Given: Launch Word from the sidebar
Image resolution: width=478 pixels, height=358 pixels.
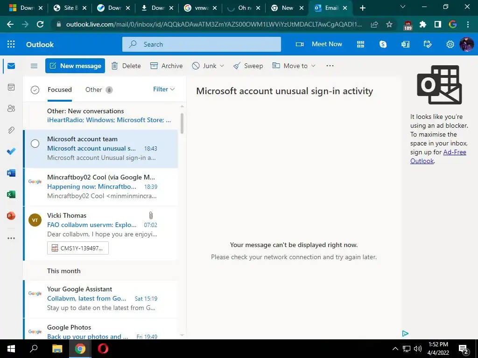Looking at the screenshot, I should [11, 173].
